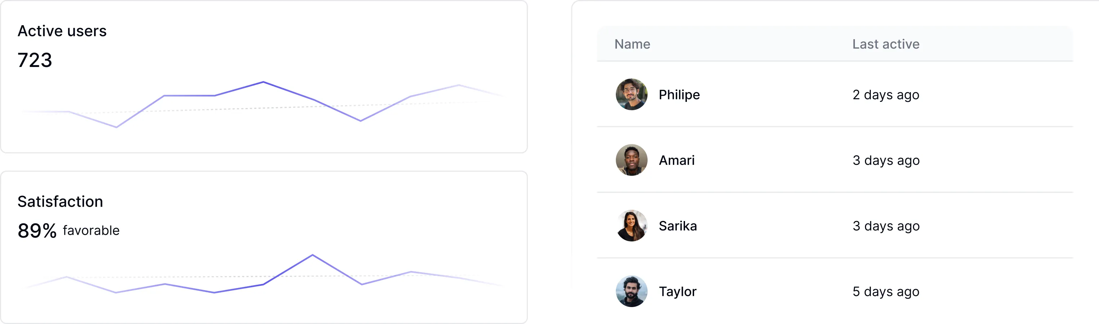
Task: Sort the table by Name column
Action: pos(633,44)
